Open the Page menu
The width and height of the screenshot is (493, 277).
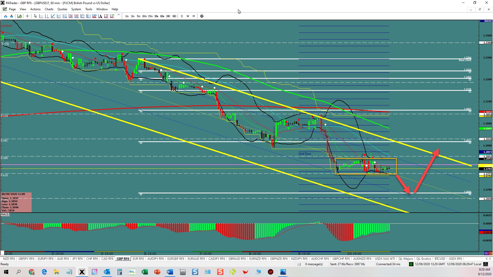[x=12, y=9]
